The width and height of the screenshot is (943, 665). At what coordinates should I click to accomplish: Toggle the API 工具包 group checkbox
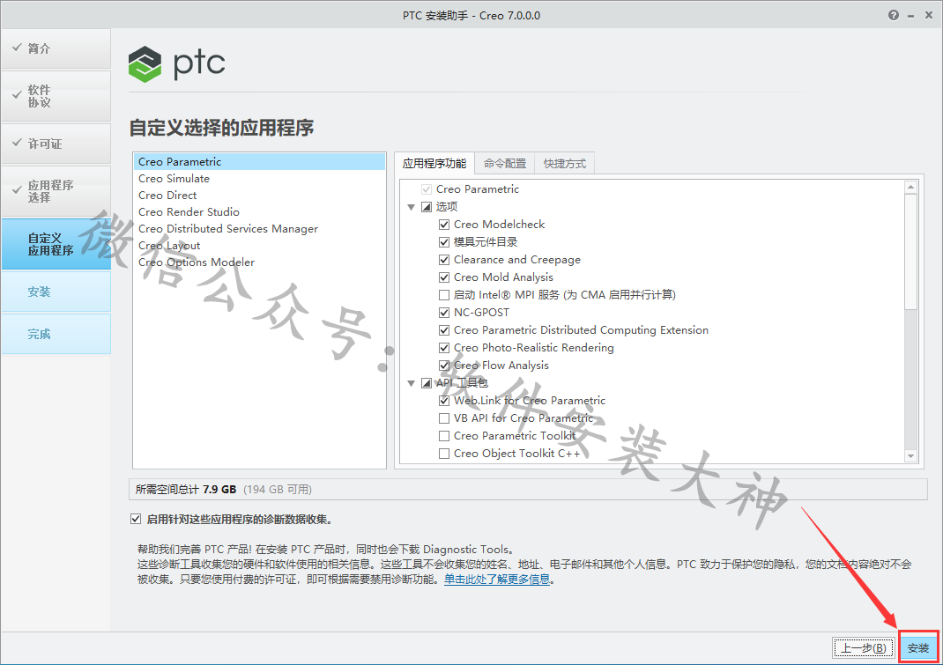(427, 383)
